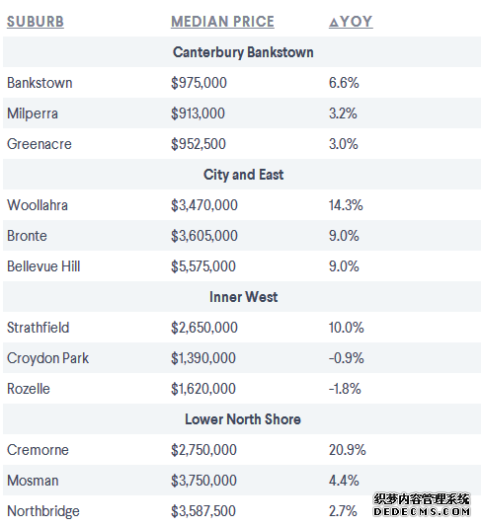Select the Lower North Shore group heading
The height and width of the screenshot is (526, 481).
(x=243, y=419)
